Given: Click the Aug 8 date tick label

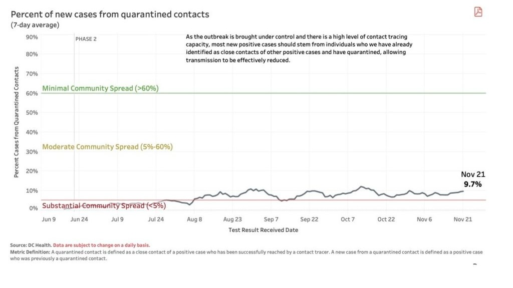Looking at the screenshot, I should coord(194,219).
